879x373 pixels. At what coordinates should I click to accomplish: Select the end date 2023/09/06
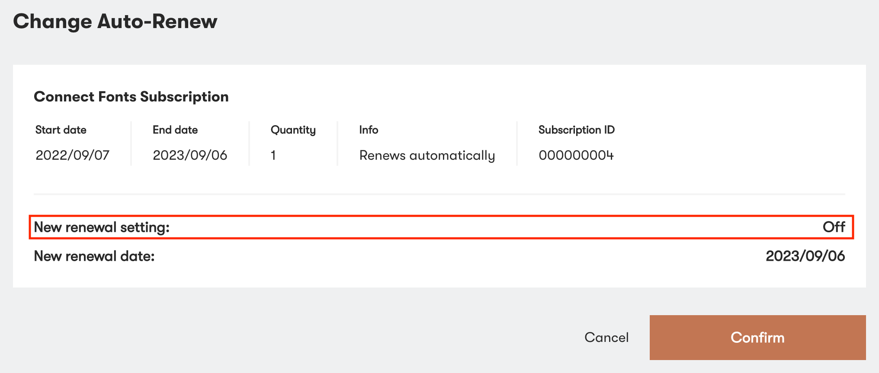(x=190, y=155)
